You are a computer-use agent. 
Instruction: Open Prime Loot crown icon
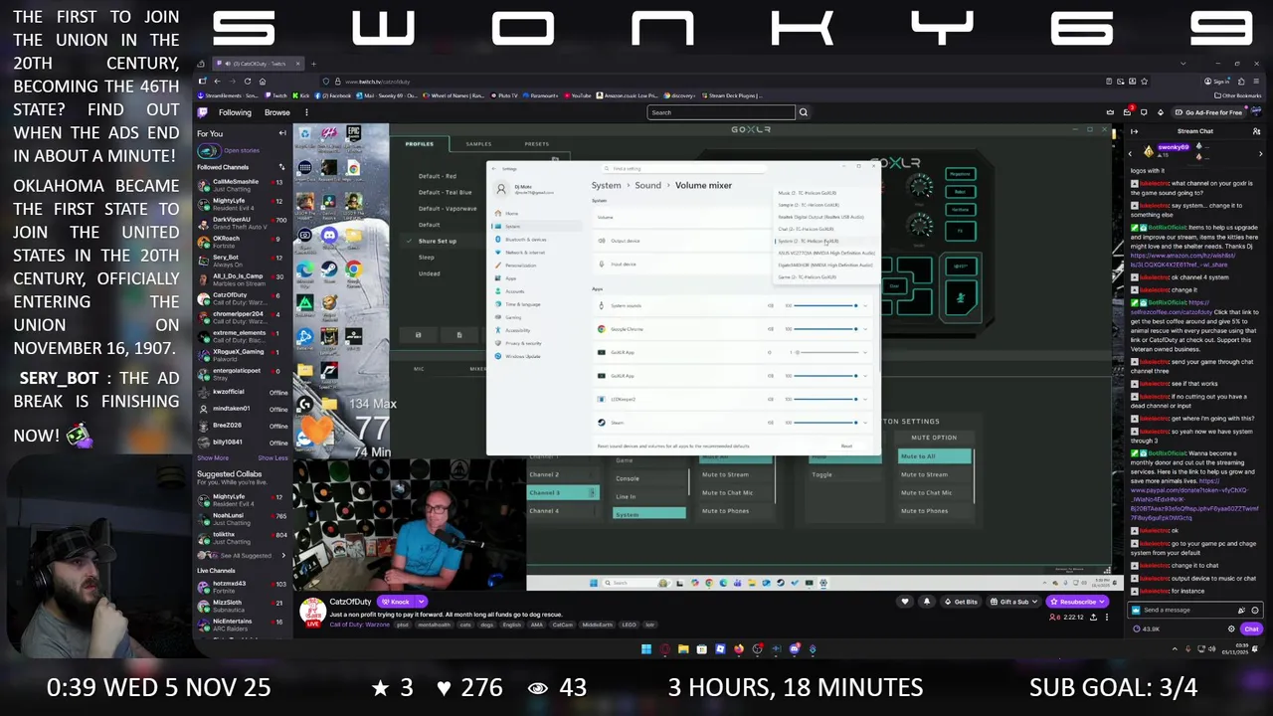click(x=1111, y=112)
